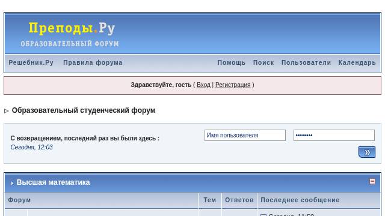Click the Сегодня, 12:03 last visit text

coord(31,147)
